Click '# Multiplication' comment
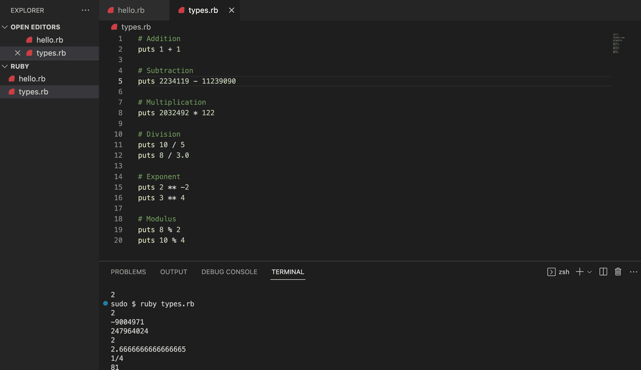 point(172,102)
